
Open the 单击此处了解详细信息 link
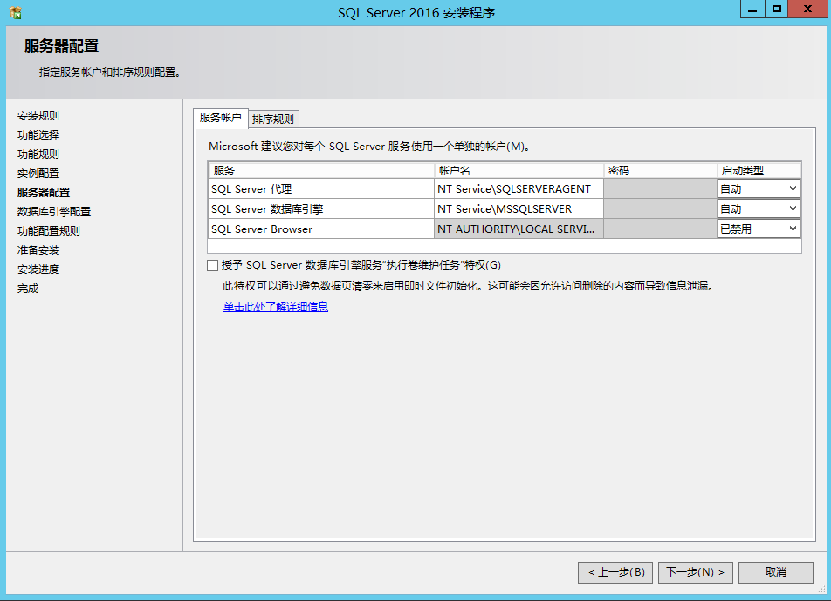coord(276,306)
